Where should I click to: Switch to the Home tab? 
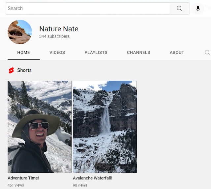pos(23,52)
